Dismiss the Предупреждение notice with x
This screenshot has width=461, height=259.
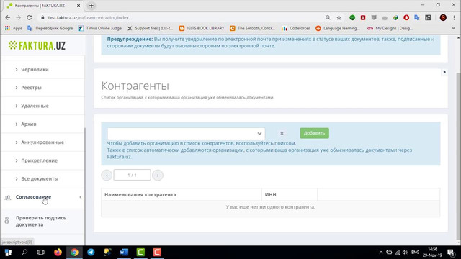coord(432,40)
